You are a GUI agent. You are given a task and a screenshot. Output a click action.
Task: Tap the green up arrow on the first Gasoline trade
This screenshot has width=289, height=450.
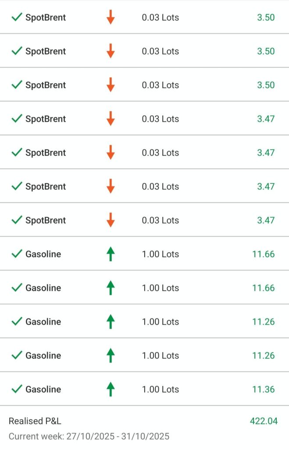(x=111, y=254)
